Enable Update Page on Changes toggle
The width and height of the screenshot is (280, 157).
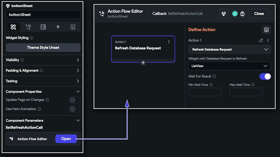(x=75, y=100)
